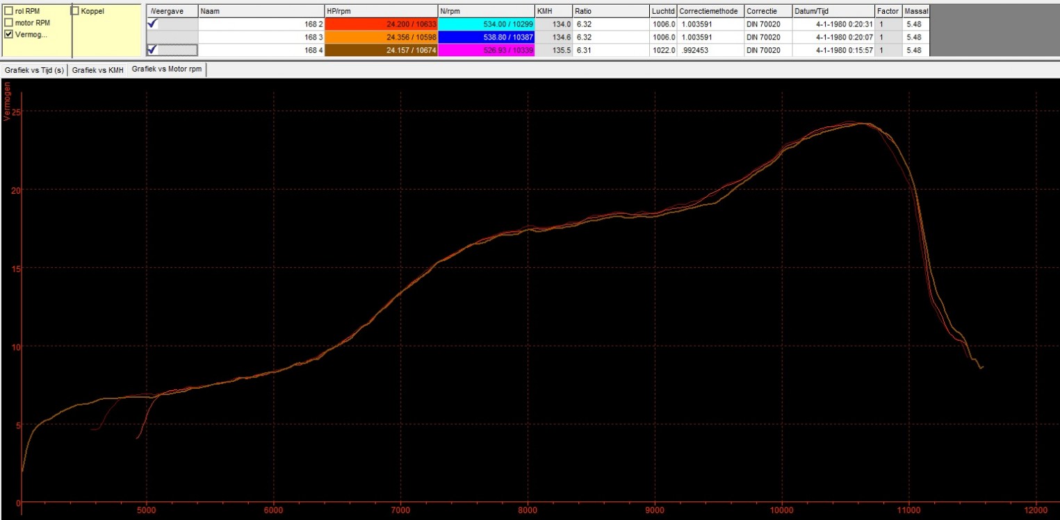Click the magenta N/rpm swatch 526.93 / 10339
Screen dimensions: 1060x520
(x=487, y=50)
